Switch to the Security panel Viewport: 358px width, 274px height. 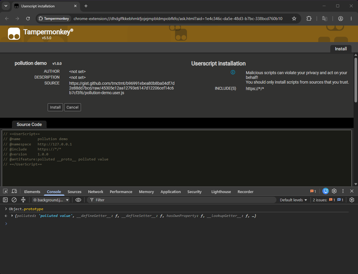point(194,192)
